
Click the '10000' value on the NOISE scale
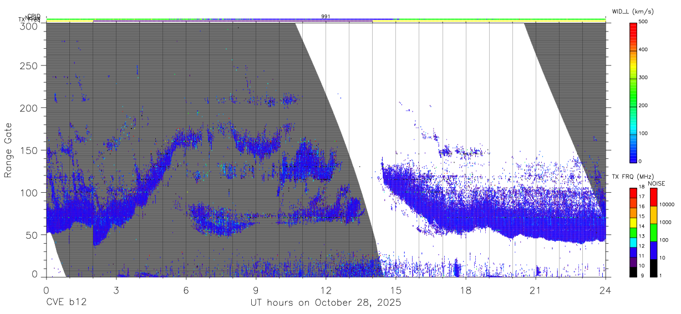point(667,205)
